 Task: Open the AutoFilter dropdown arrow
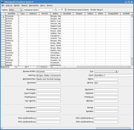point(59,10)
